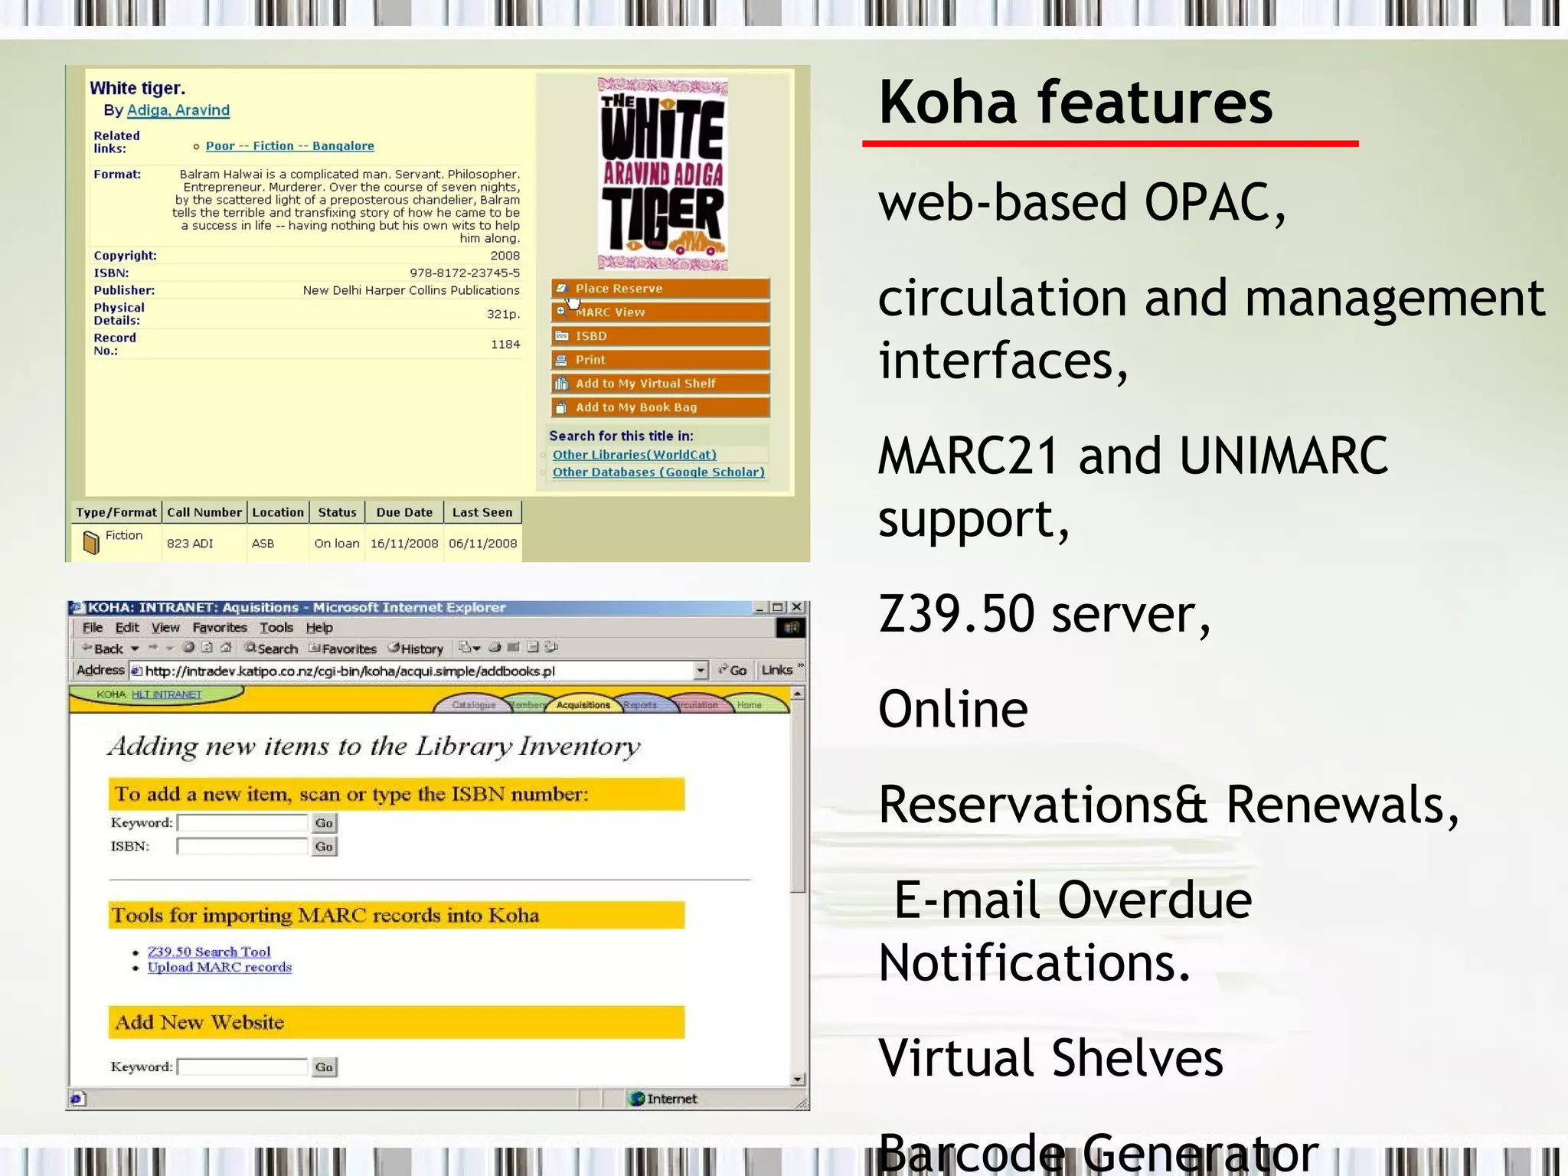This screenshot has width=1568, height=1176.
Task: Click the IE Stop icon
Action: 188,647
